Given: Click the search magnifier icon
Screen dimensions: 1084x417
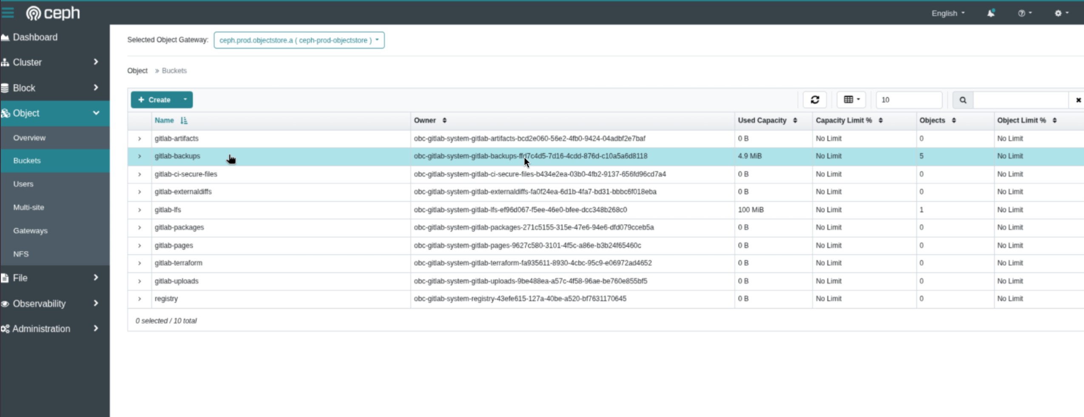Looking at the screenshot, I should (963, 100).
